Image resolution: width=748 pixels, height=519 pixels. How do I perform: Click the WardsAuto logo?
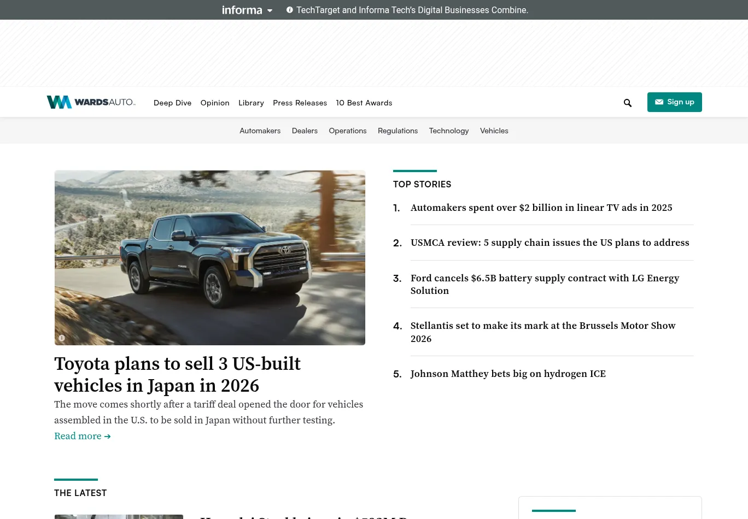91,102
